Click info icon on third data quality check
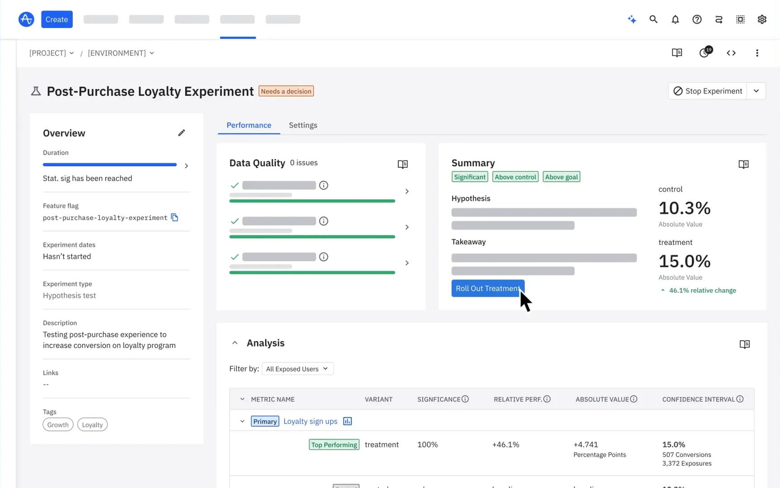The image size is (780, 488). click(x=323, y=257)
